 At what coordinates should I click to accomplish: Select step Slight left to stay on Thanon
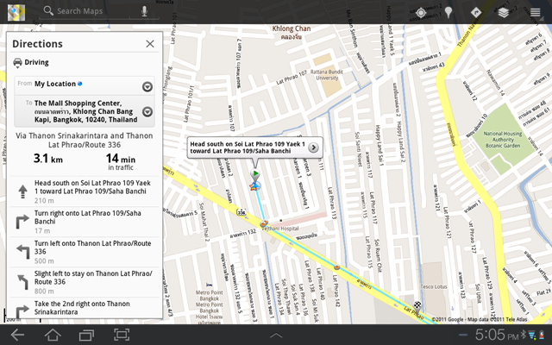pyautogui.click(x=85, y=282)
